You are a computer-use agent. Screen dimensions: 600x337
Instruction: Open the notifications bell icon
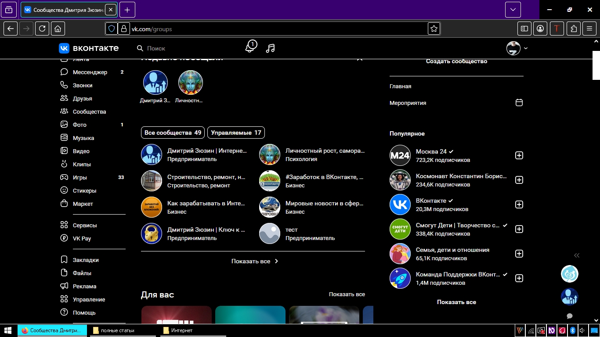(250, 47)
